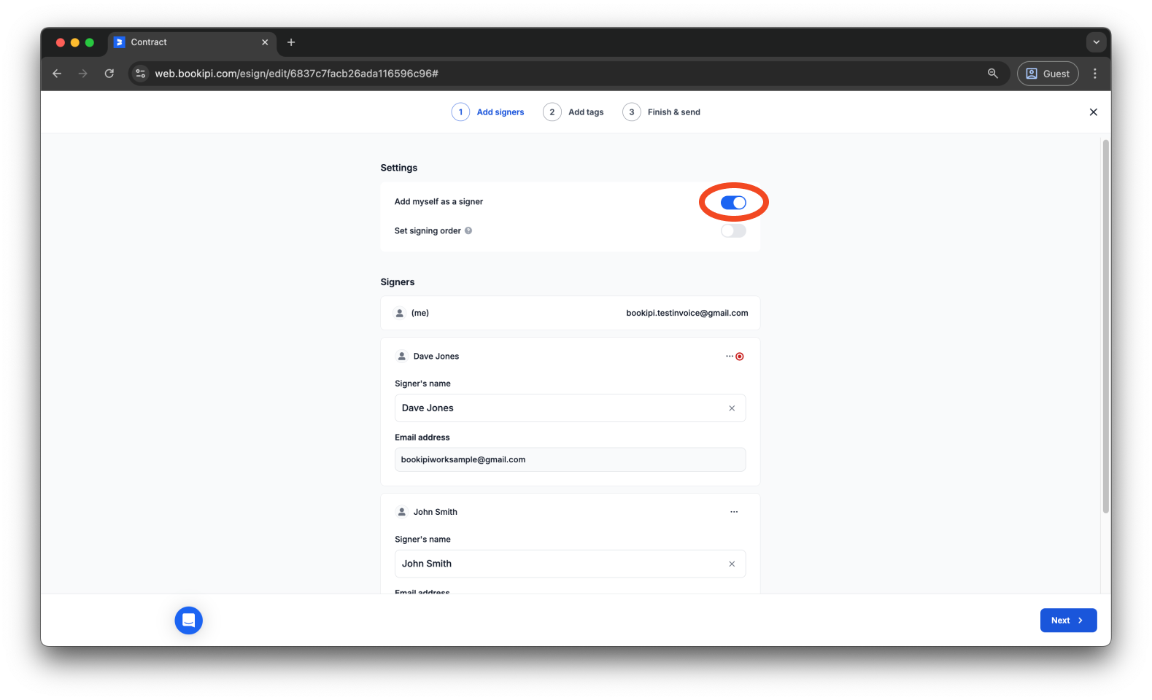Click the John Smith name input field
This screenshot has width=1152, height=700.
pos(570,564)
